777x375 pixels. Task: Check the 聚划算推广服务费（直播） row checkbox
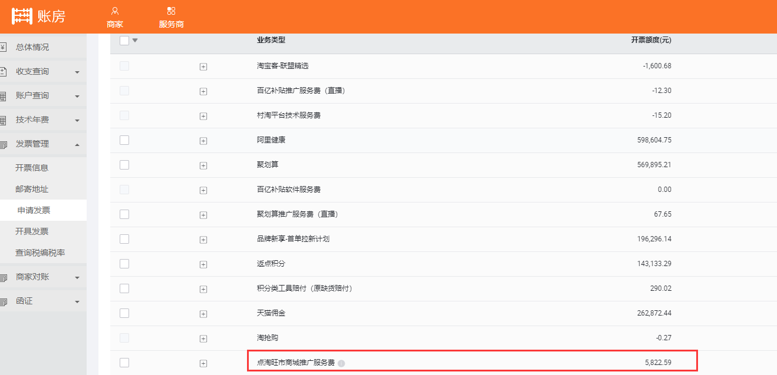124,214
